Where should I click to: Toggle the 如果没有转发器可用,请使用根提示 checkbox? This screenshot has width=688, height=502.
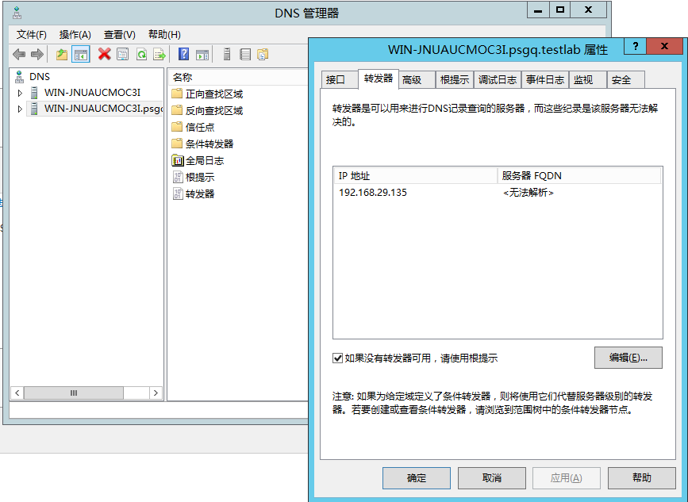tap(337, 358)
